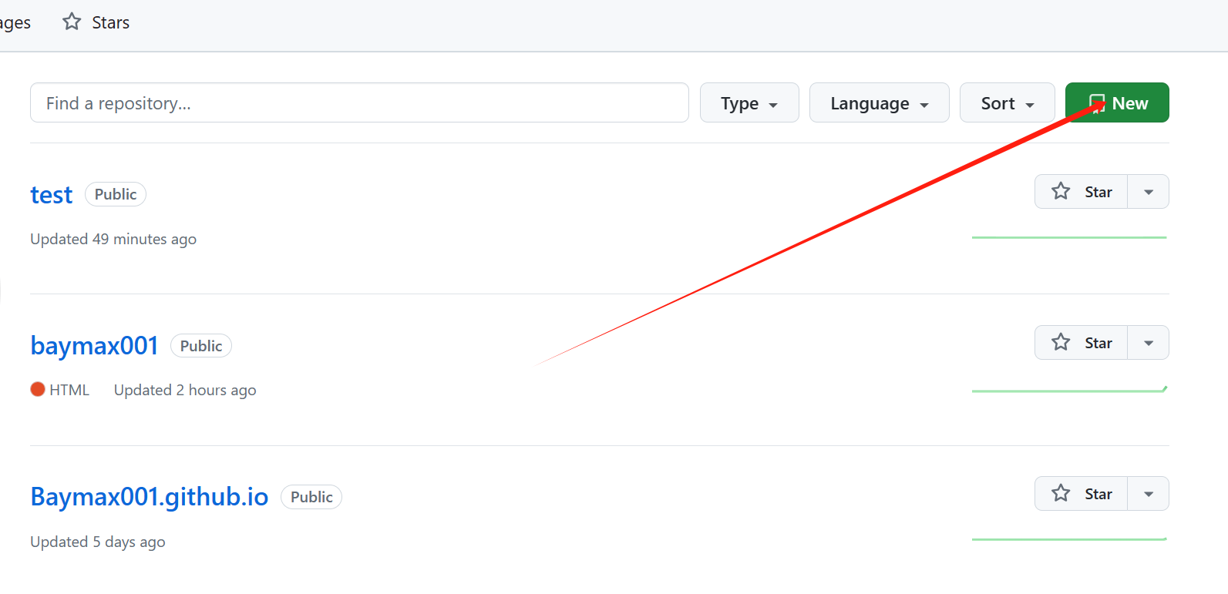
Task: Star the baymax001 repository
Action: [1081, 343]
